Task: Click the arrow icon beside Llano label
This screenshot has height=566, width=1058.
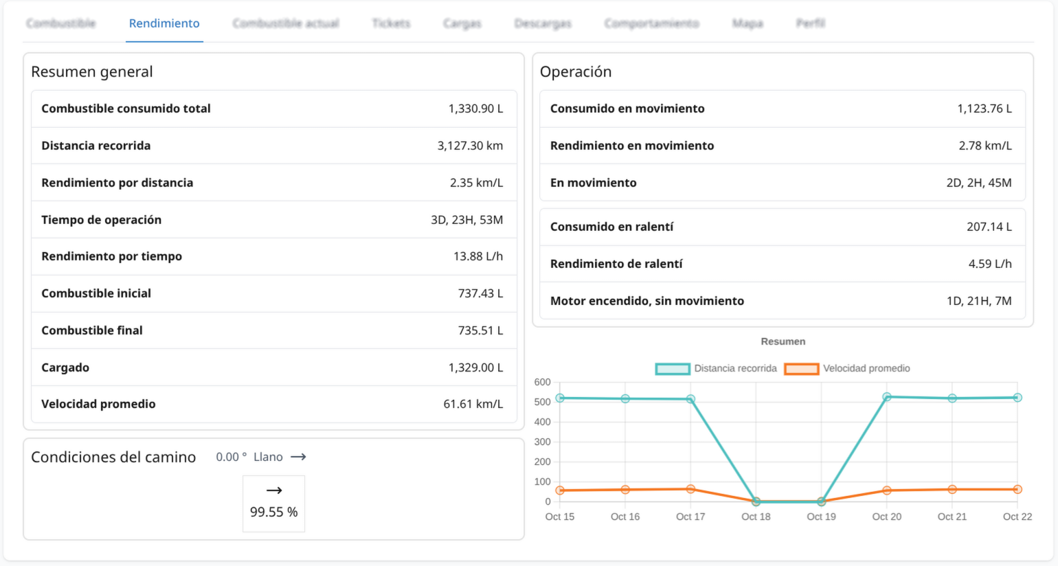Action: tap(298, 457)
